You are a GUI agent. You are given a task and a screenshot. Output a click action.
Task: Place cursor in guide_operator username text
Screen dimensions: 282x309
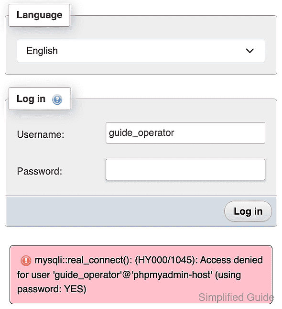point(141,133)
